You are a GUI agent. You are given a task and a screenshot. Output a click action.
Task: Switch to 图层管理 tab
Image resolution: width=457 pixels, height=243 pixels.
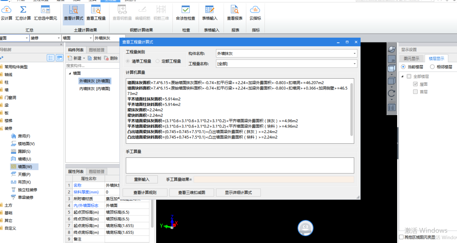click(x=97, y=172)
